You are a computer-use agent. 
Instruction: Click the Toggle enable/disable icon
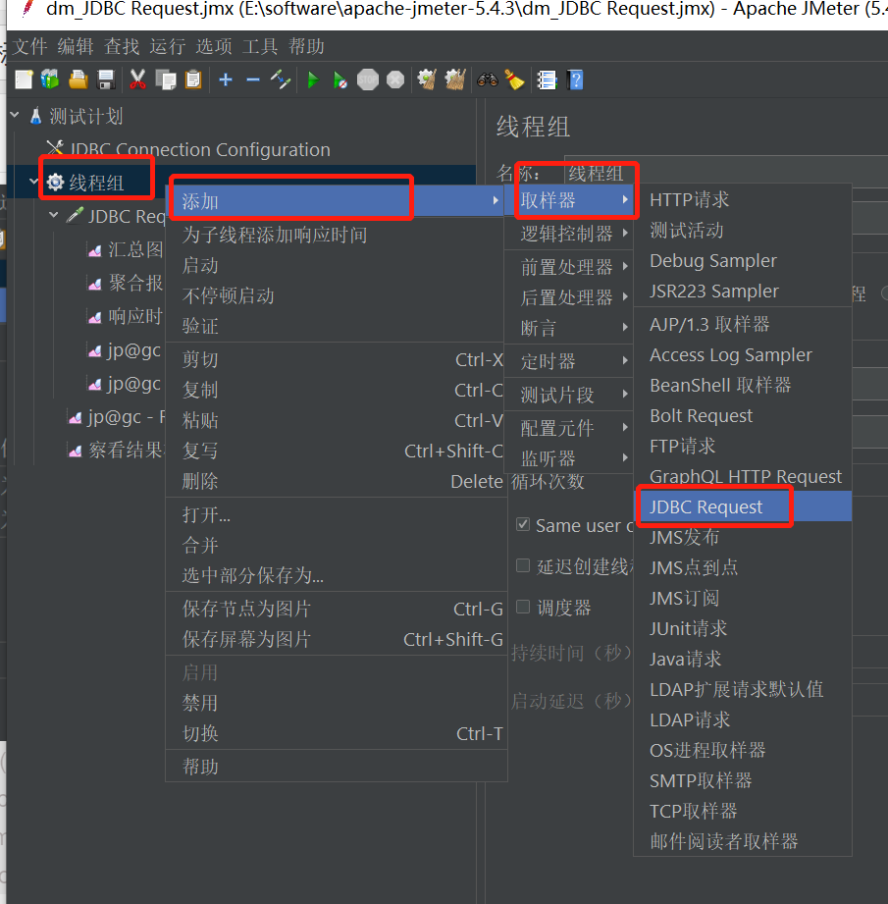coord(281,80)
